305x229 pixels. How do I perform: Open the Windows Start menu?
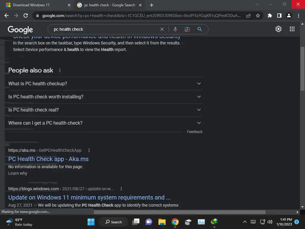(x=91, y=222)
